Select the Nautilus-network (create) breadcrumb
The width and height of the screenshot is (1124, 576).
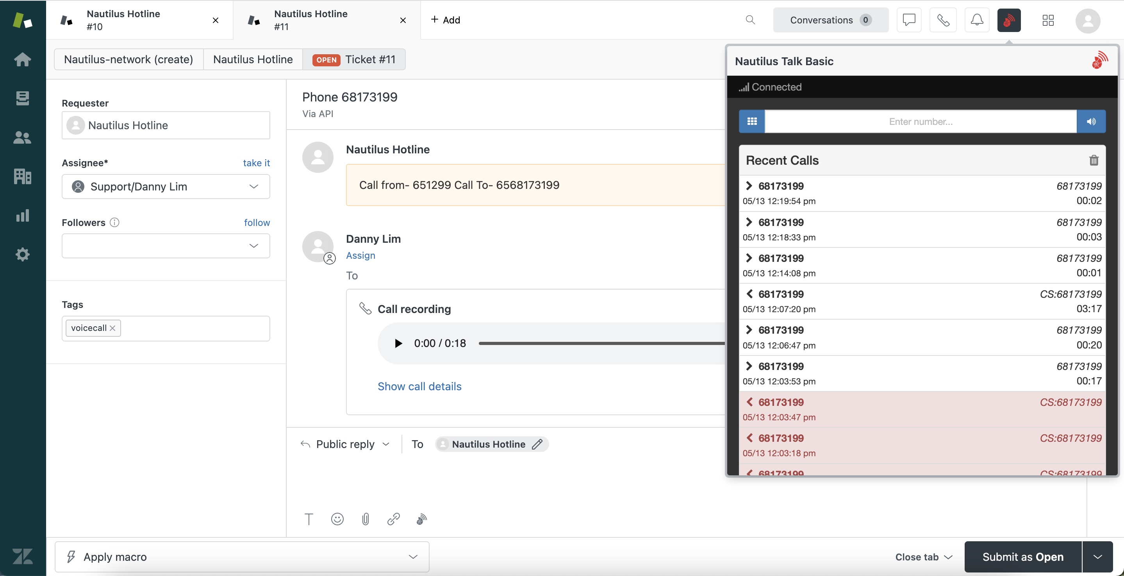[129, 59]
